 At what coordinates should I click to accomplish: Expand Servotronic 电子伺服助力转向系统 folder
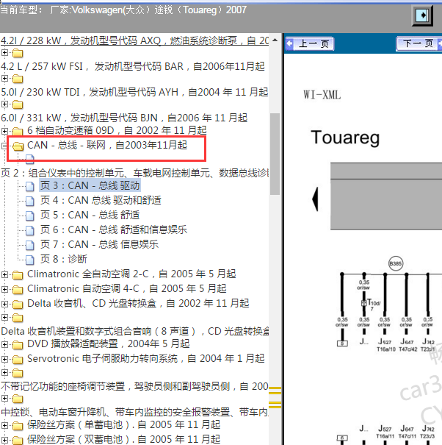click(x=4, y=359)
